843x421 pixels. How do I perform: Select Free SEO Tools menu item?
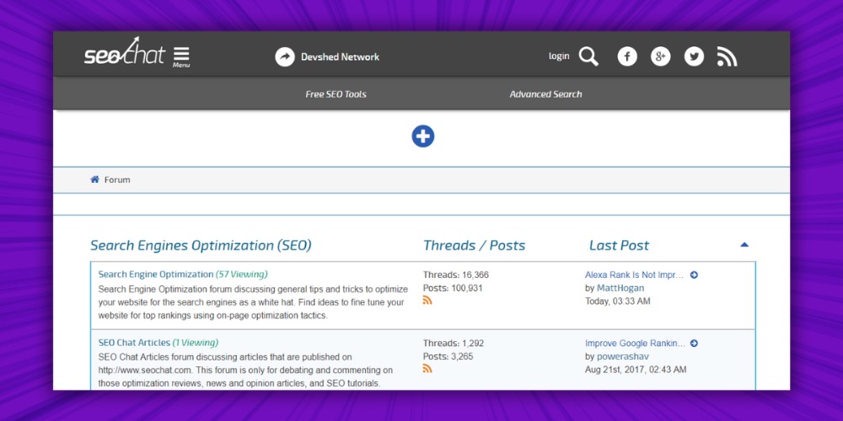click(x=336, y=94)
